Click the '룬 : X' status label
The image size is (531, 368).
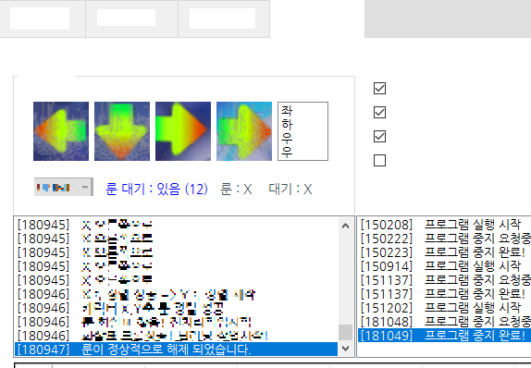point(236,189)
